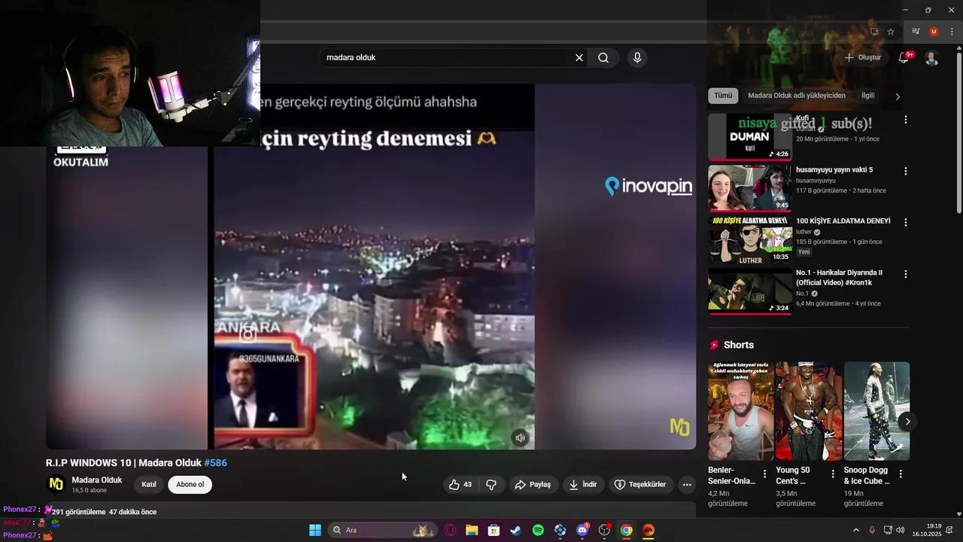Screen dimensions: 963x542
Task: Click the Oluştur create button
Action: 862,57
